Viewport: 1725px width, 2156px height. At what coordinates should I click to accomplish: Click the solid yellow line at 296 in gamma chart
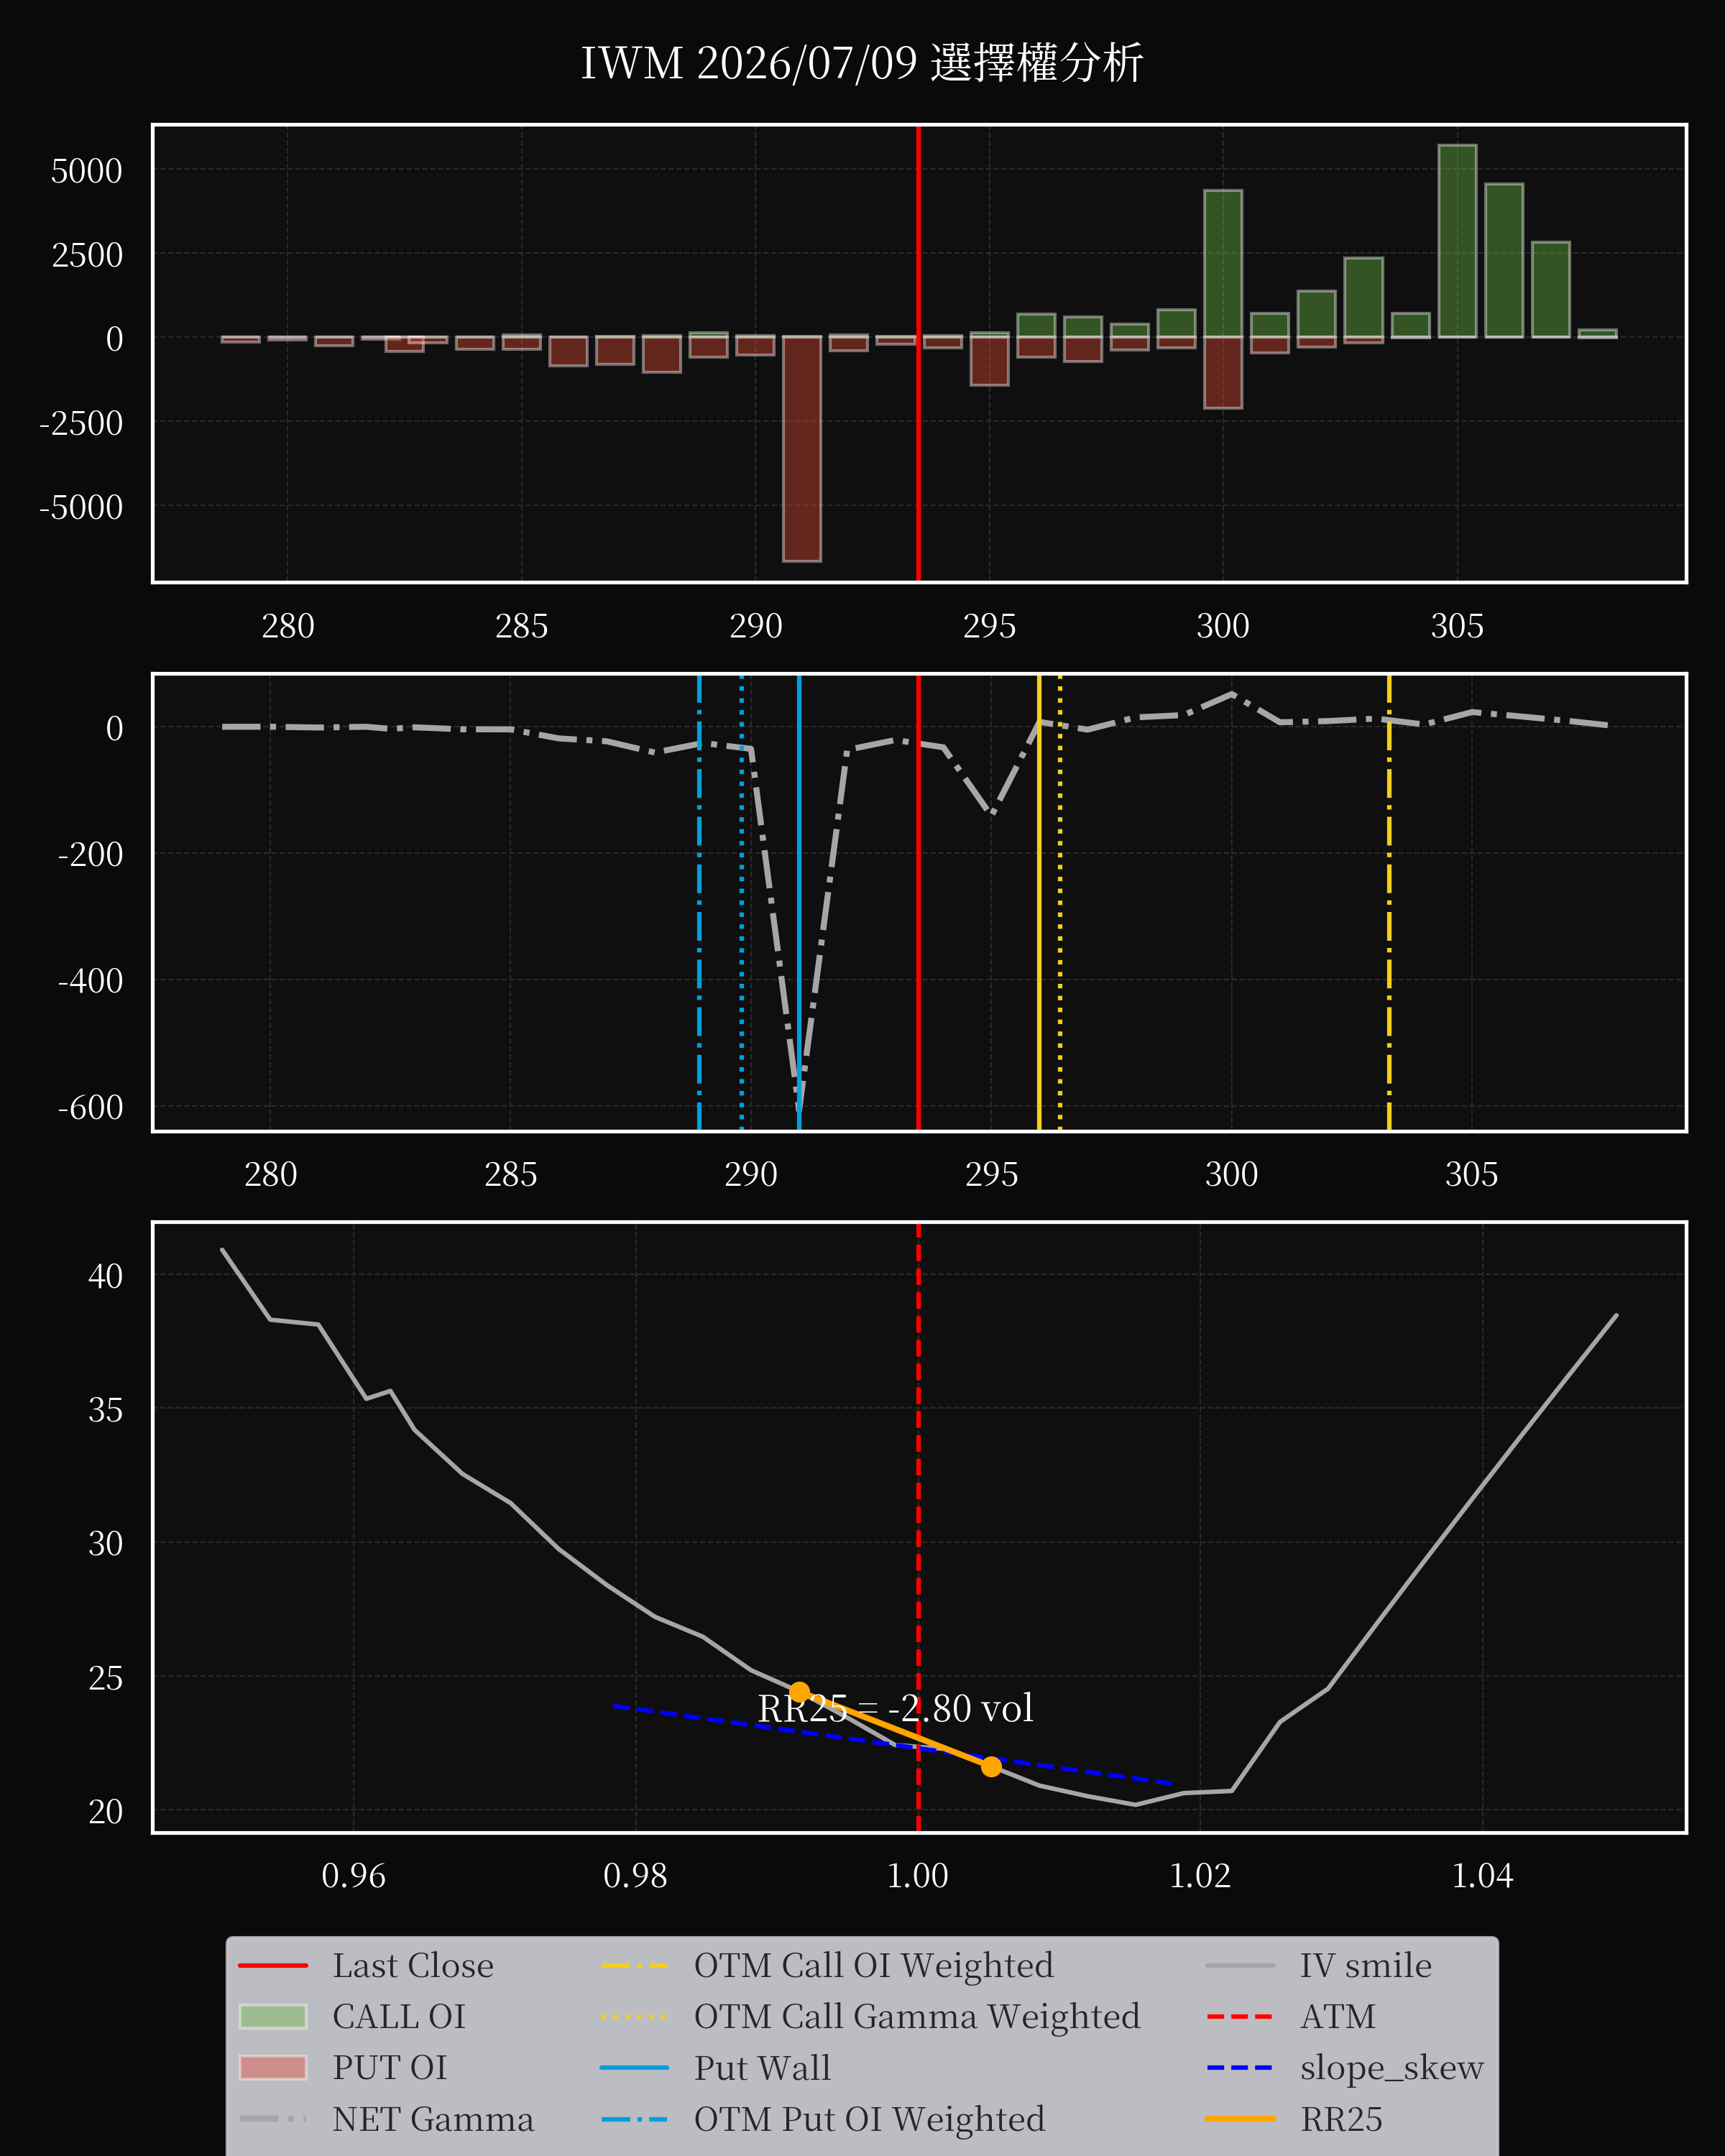click(1039, 903)
